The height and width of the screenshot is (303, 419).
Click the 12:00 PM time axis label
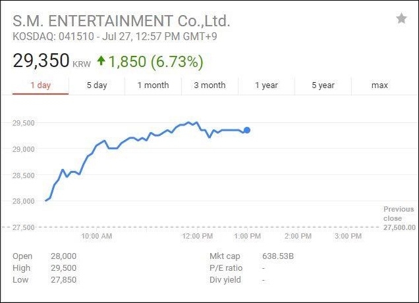[197, 235]
